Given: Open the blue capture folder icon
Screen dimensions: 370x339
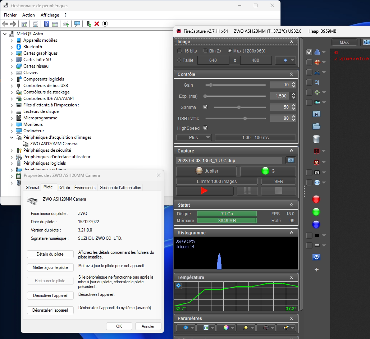Looking at the screenshot, I should tap(316, 127).
